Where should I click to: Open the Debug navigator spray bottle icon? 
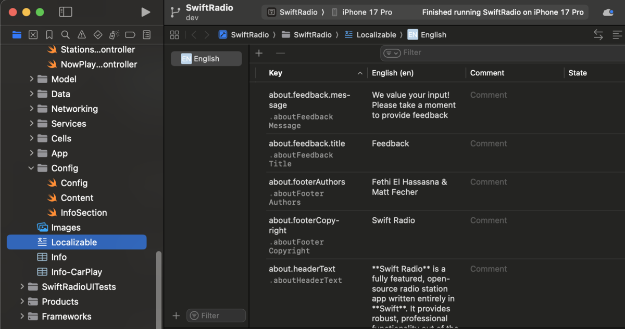tap(114, 35)
